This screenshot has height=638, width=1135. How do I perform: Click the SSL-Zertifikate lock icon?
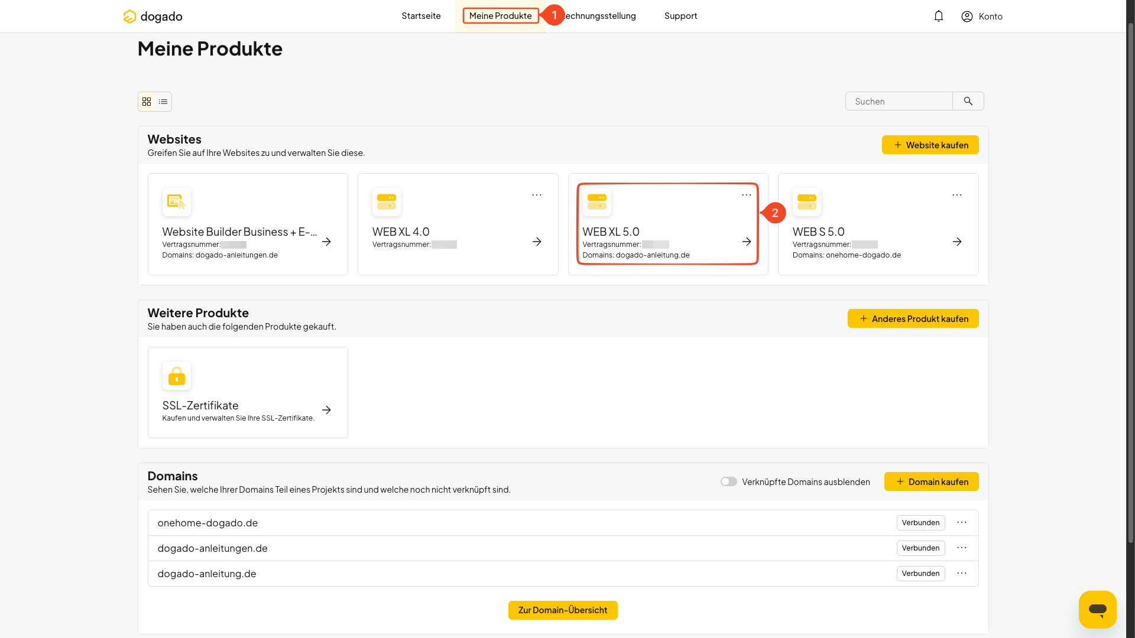click(177, 376)
